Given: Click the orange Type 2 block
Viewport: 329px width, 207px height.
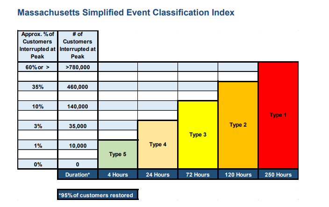Looking at the screenshot, I should coord(238,125).
